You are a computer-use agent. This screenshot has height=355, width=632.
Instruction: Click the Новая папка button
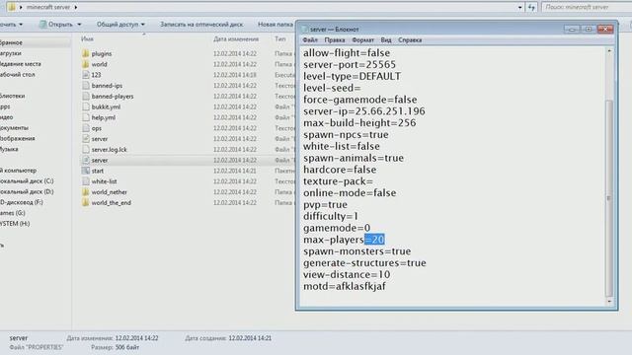[276, 25]
